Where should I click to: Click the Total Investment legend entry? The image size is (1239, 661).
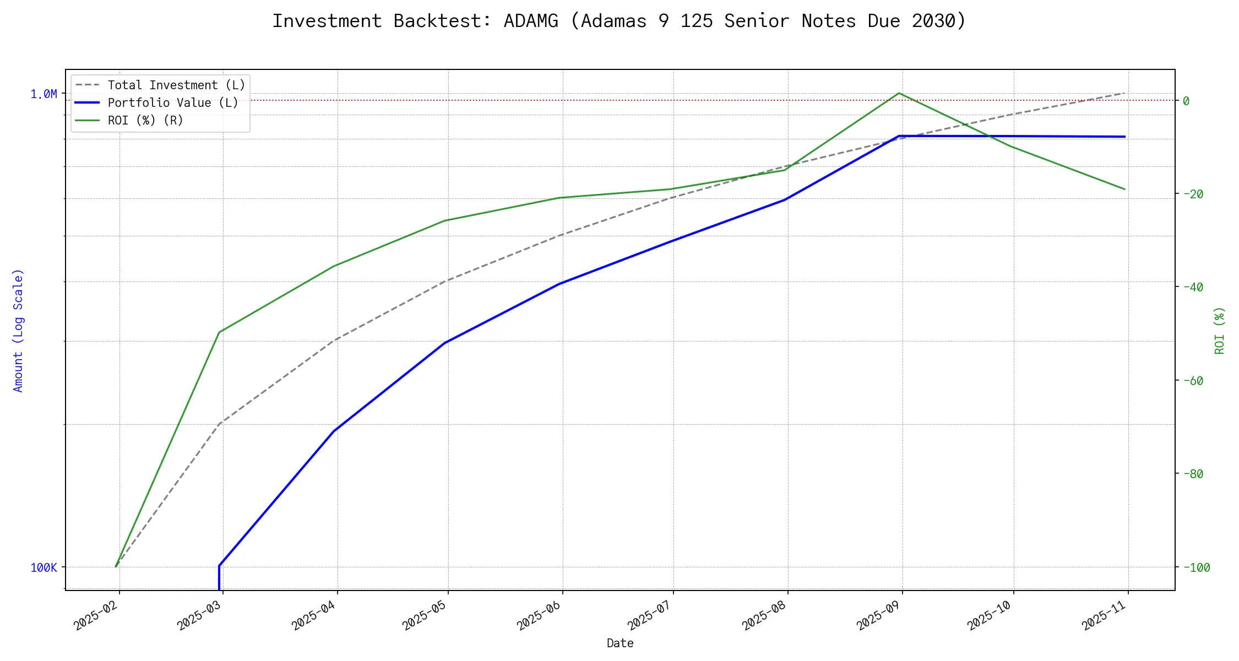click(176, 85)
